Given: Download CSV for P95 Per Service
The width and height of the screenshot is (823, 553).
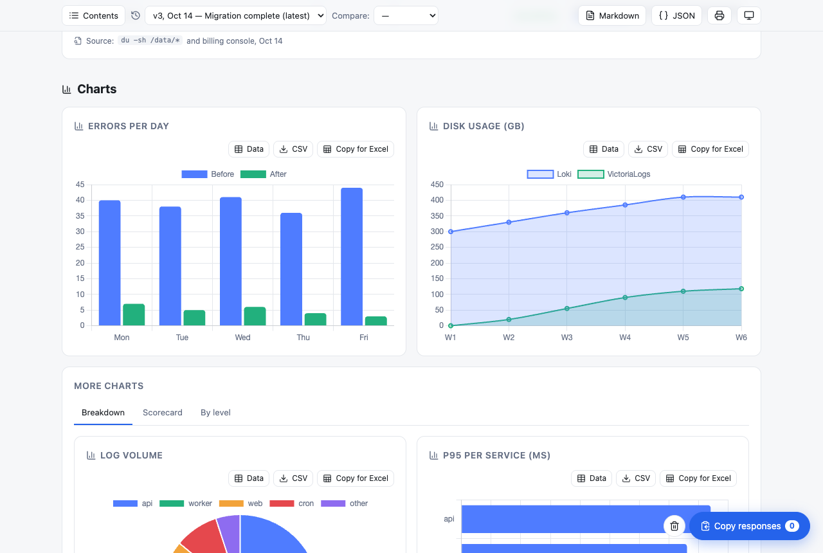Looking at the screenshot, I should pos(636,478).
